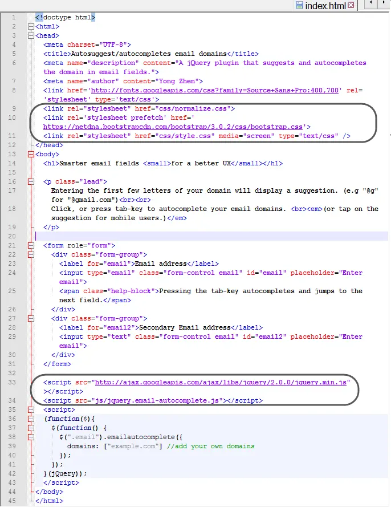This screenshot has width=391, height=507.
Task: Collapse the form role fold on line 21
Action: pos(31,245)
